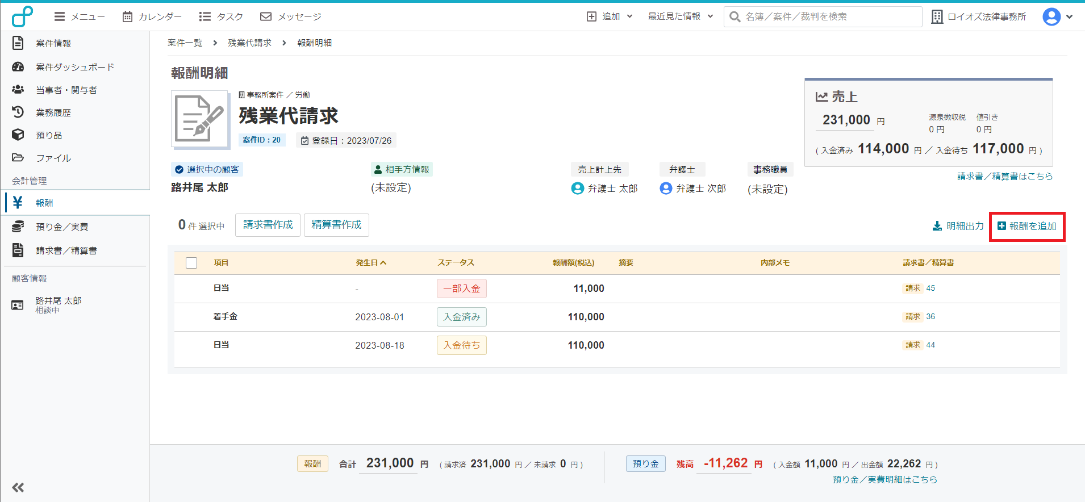The height and width of the screenshot is (502, 1085).
Task: Click the case document thumbnail image
Action: point(201,119)
